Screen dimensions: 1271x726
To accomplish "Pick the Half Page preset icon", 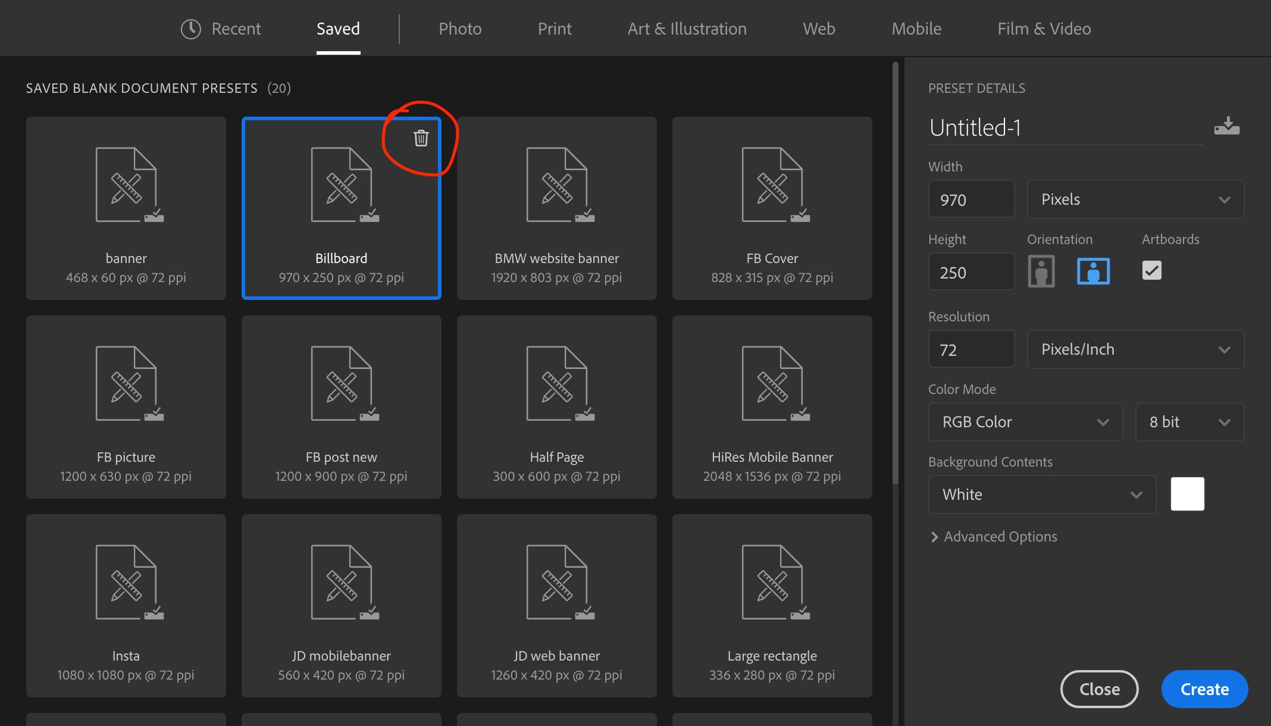I will (557, 384).
